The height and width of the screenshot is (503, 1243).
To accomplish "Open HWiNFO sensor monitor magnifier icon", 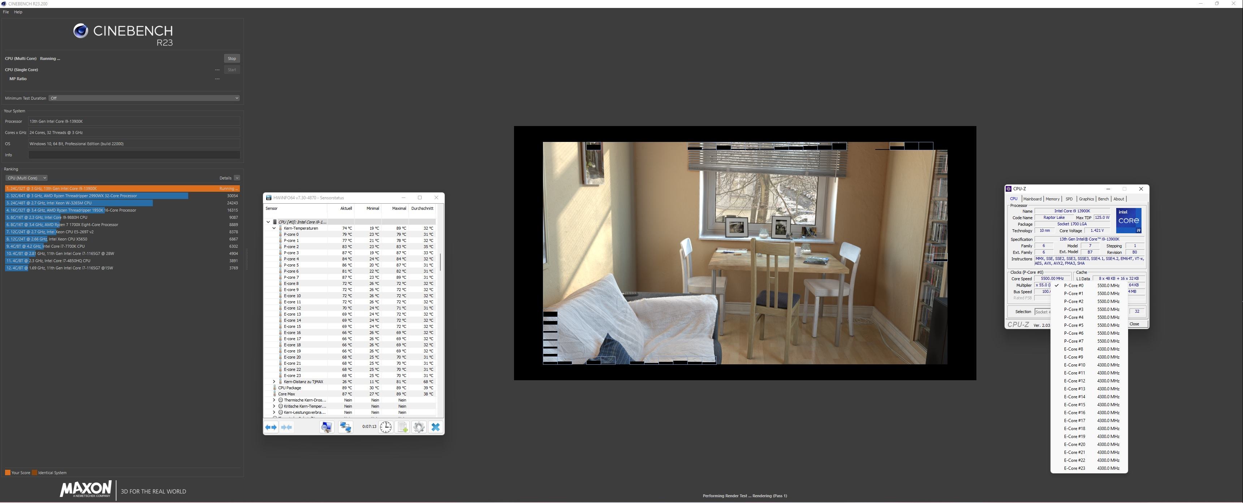I will point(327,427).
